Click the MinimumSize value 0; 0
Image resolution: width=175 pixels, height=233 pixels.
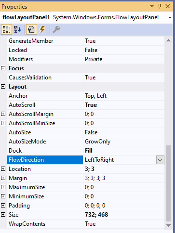pyautogui.click(x=89, y=196)
